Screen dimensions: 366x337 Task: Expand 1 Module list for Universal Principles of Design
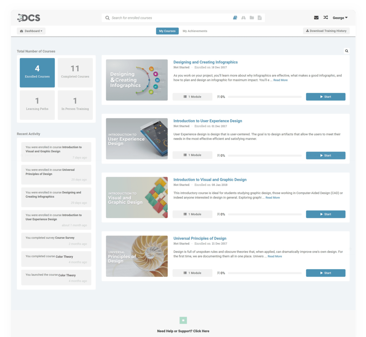192,273
